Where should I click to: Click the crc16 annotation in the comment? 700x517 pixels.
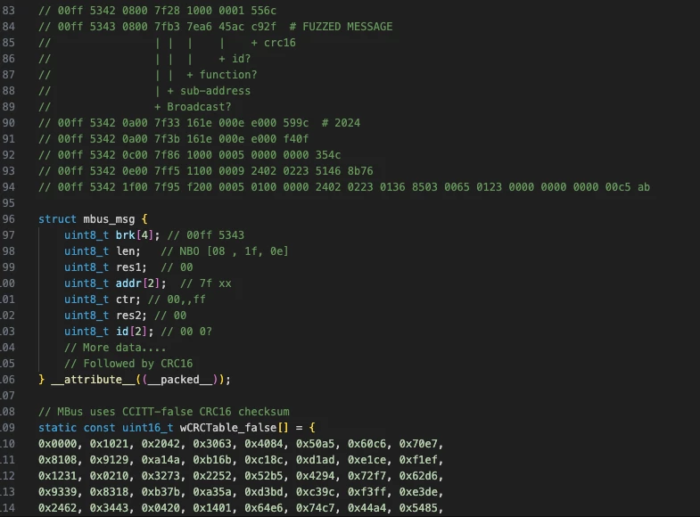point(285,43)
